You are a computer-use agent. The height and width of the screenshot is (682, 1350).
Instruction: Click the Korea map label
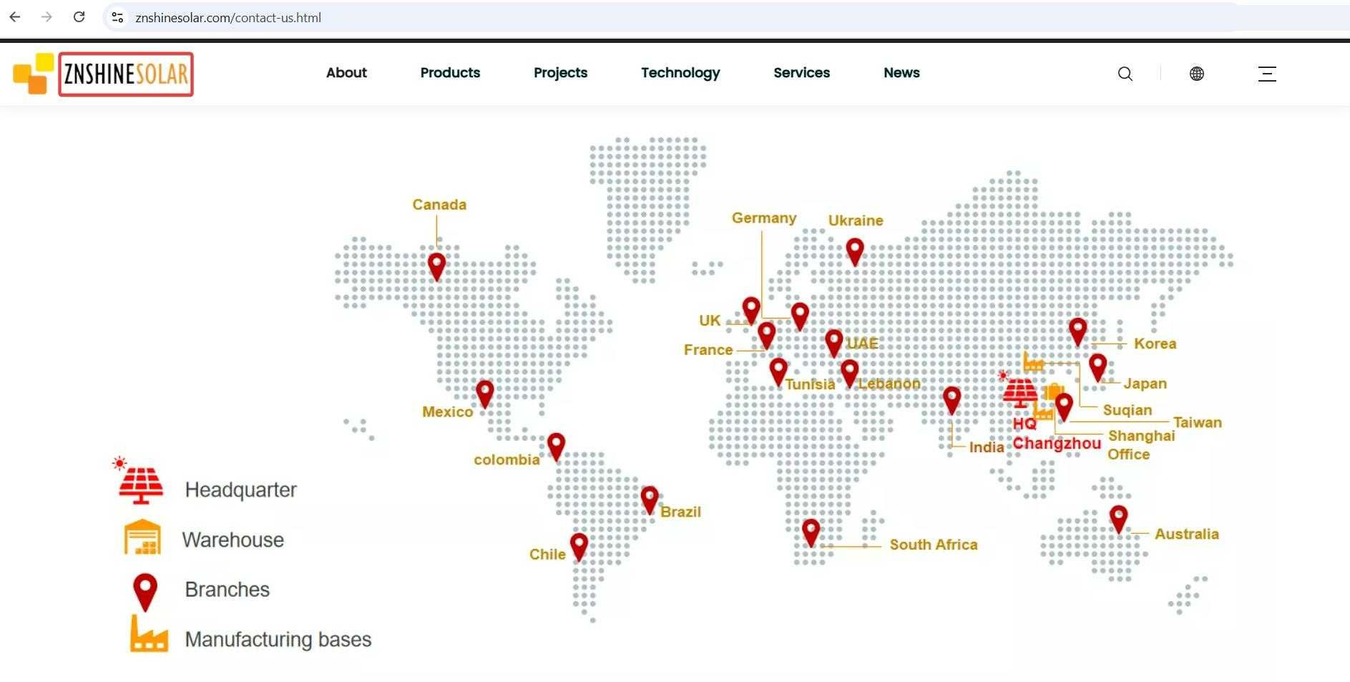click(x=1155, y=344)
